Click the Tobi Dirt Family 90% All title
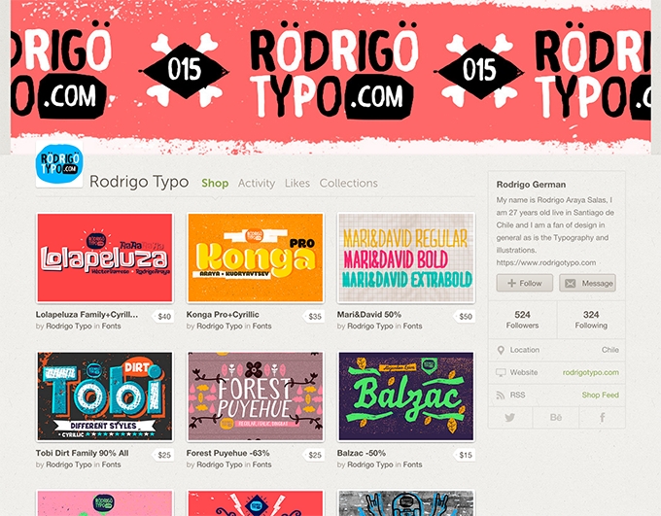The image size is (661, 516). tap(83, 453)
